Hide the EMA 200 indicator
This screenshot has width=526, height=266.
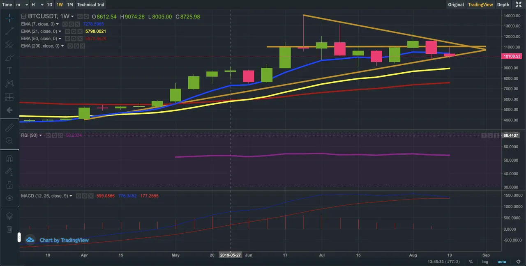(70, 46)
